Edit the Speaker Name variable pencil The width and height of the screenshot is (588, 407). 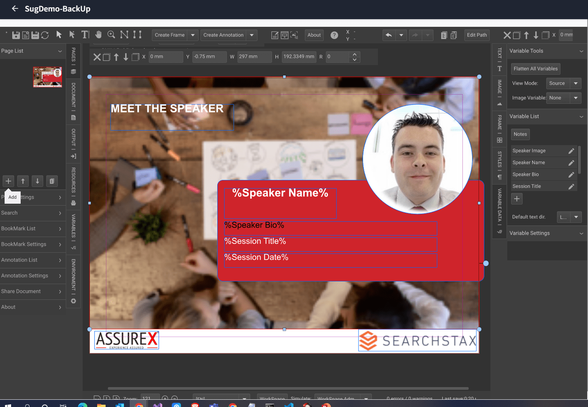(571, 163)
